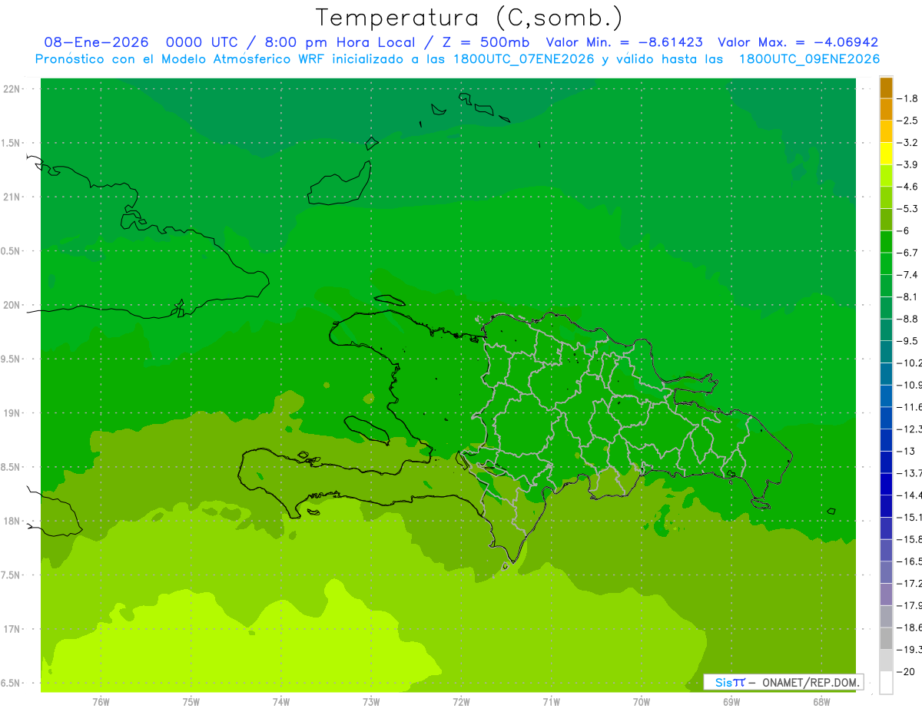
Task: Click the "19N" latitude label
Action: (11, 413)
